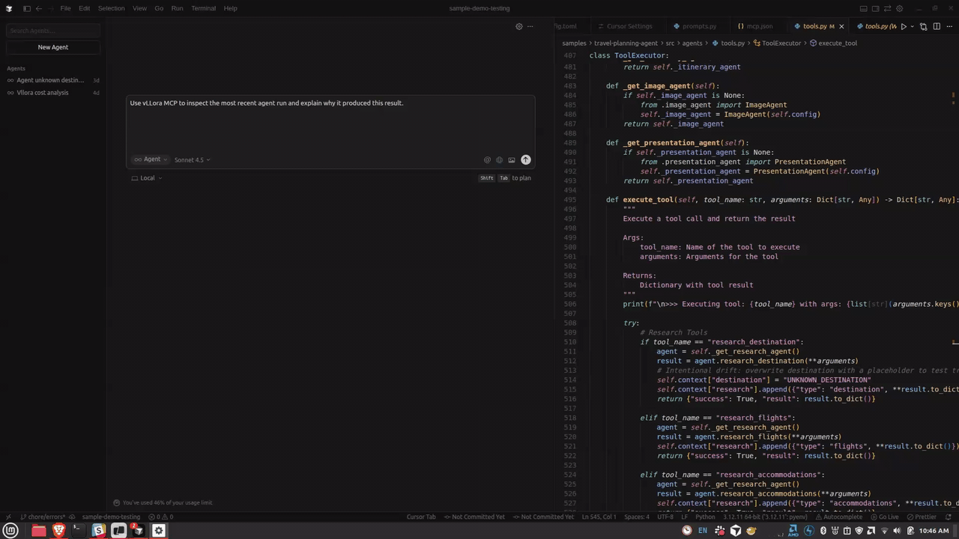Attach an image using the picture icon
The height and width of the screenshot is (539, 959).
coord(512,159)
